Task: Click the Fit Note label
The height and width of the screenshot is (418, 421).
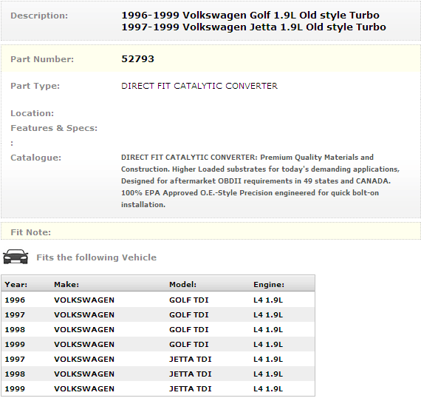Action: click(x=30, y=232)
